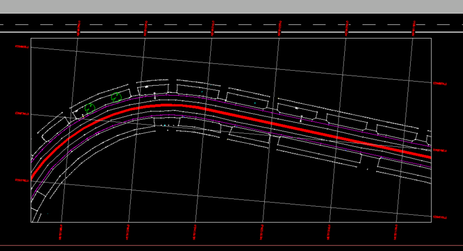Select the bottom red coordinate label on left
Image resolution: width=463 pixels, height=251 pixels.
[22, 181]
